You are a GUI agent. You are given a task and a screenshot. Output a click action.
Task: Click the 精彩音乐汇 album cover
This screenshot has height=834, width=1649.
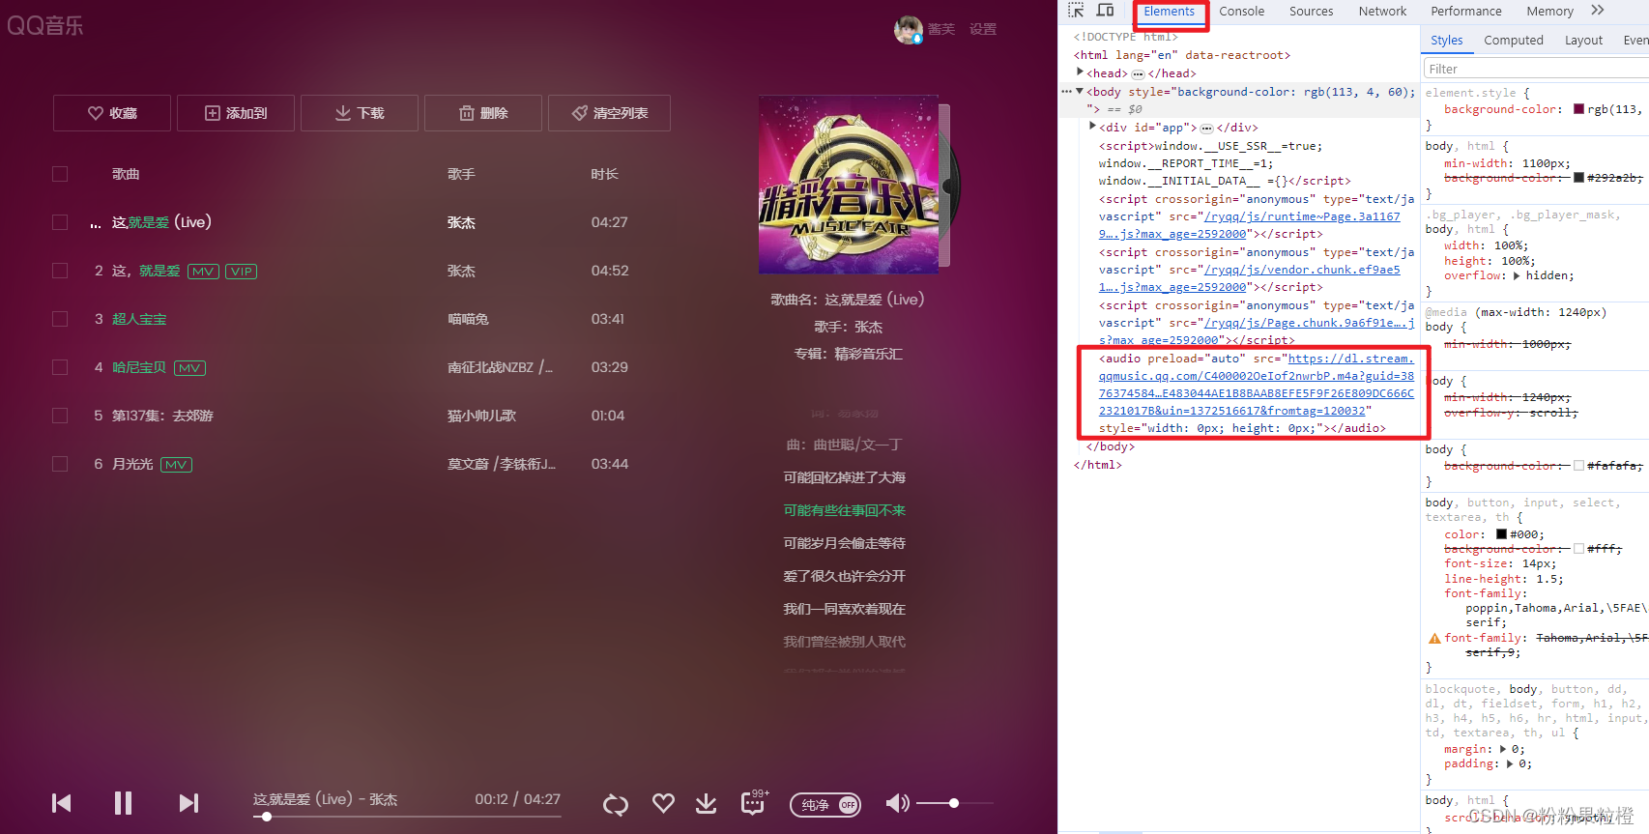pos(849,184)
